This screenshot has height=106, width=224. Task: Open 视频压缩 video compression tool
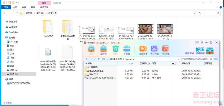143,50
